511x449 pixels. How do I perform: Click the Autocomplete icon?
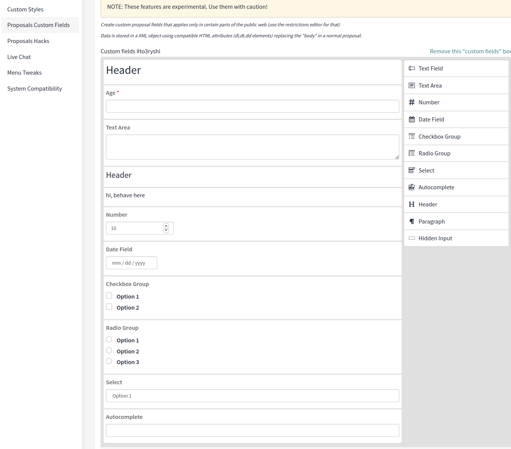pos(412,187)
